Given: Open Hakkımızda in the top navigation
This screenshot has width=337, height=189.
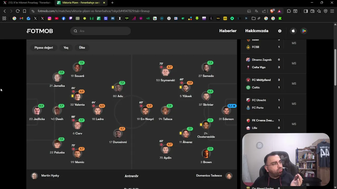Looking at the screenshot, I should (257, 31).
